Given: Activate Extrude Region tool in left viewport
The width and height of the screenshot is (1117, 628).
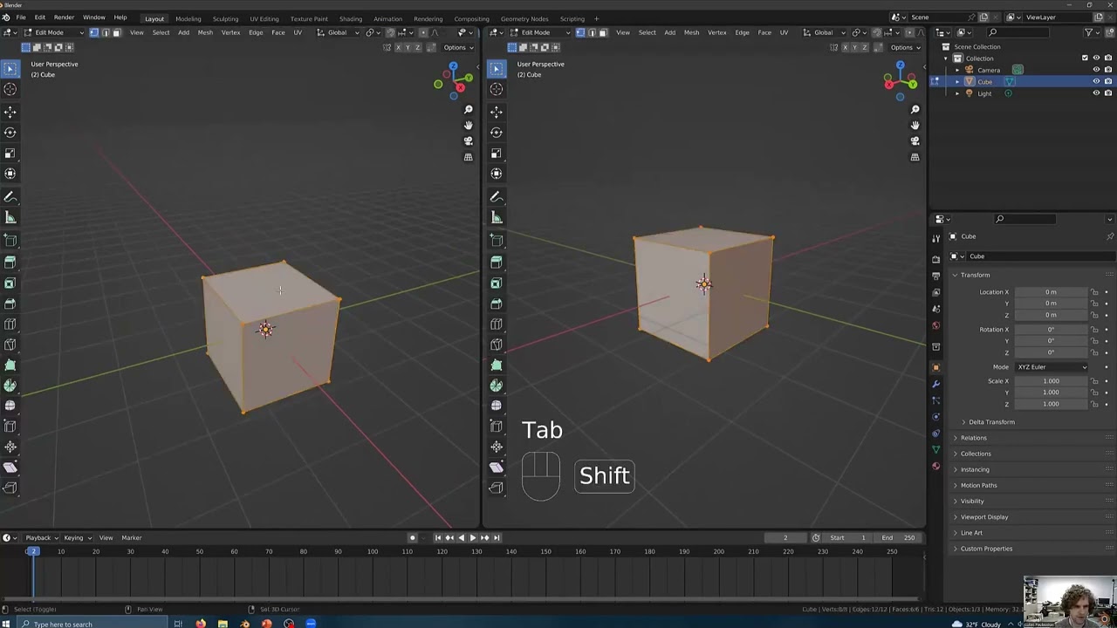Looking at the screenshot, I should [10, 262].
